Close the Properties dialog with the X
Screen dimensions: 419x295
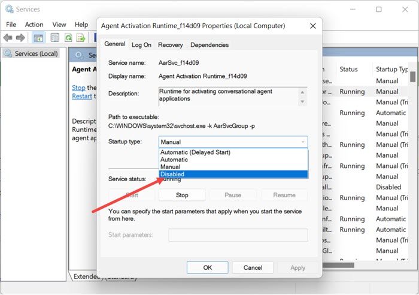click(313, 26)
